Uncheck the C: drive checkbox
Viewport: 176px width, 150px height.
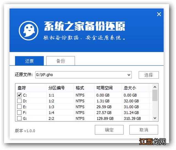pyautogui.click(x=19, y=95)
